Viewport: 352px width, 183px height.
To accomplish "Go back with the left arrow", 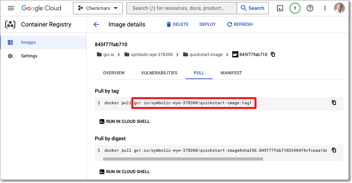I will click(96, 24).
